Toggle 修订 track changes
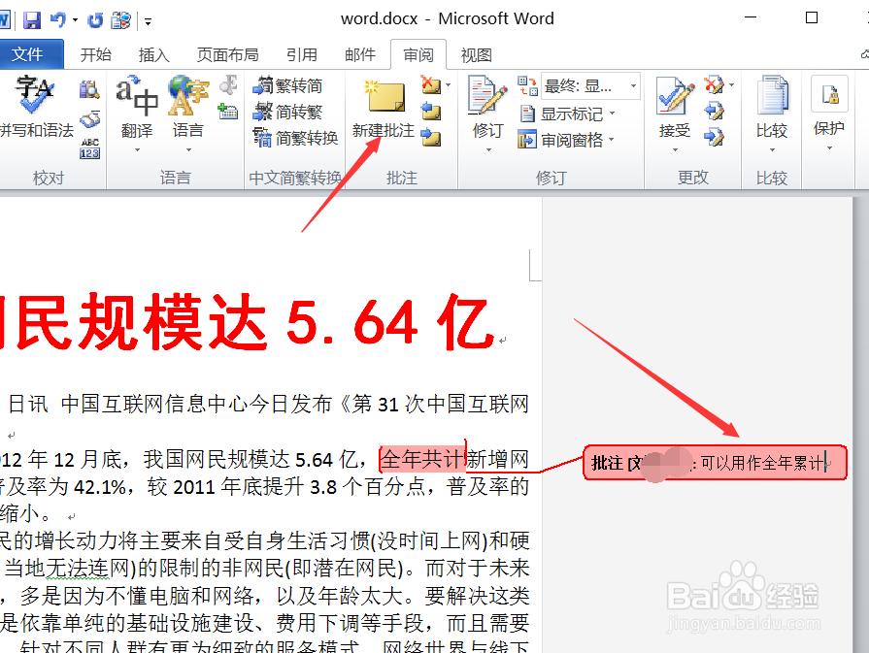The image size is (869, 653). coord(487,114)
